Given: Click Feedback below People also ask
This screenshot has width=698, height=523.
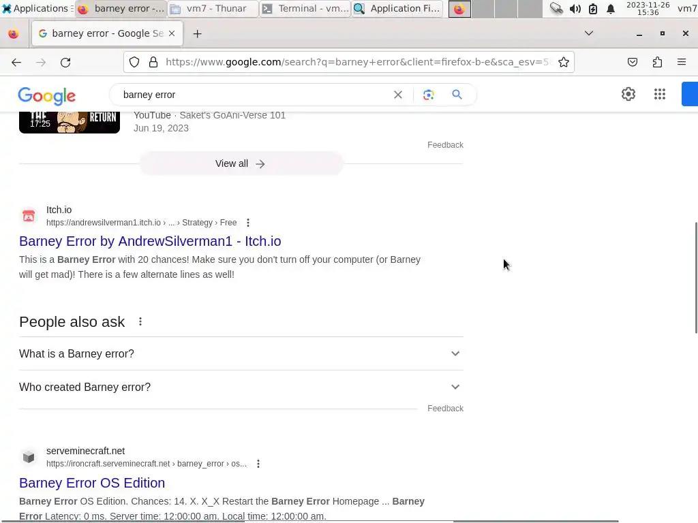Looking at the screenshot, I should click(x=445, y=409).
